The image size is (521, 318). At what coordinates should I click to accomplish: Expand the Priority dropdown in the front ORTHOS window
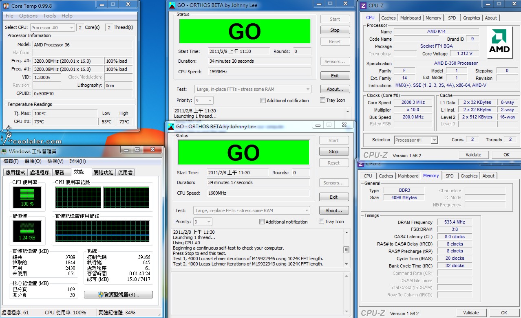coord(203,222)
